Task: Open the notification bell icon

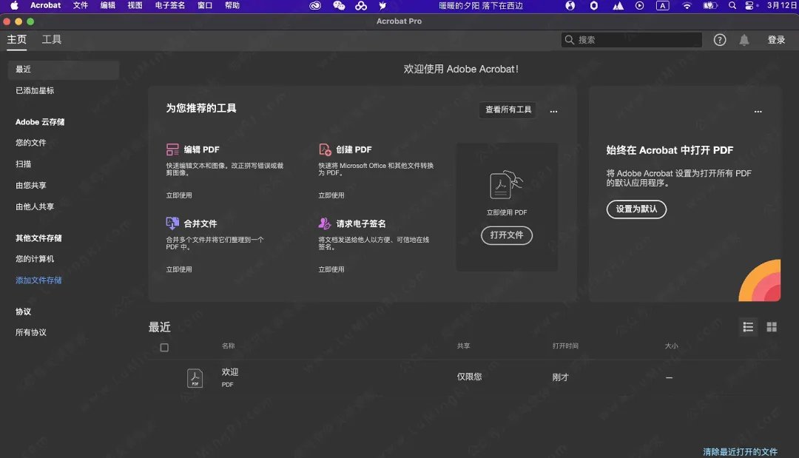Action: pos(744,40)
